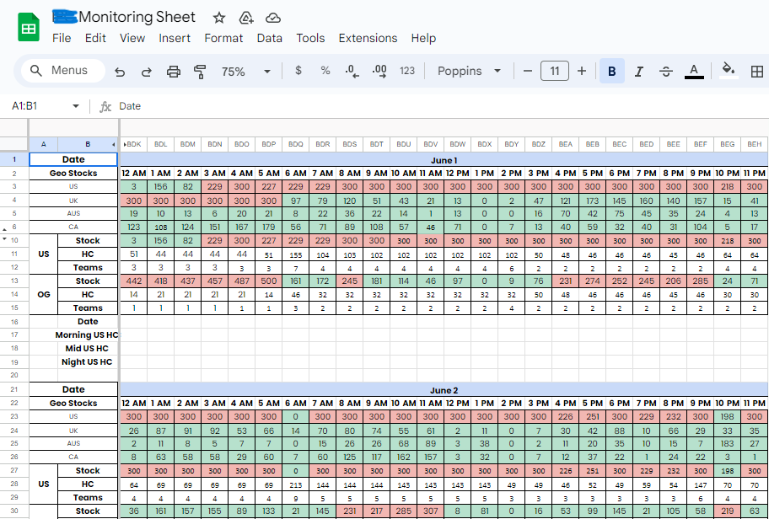Expand hidden columns arrow before BDK
This screenshot has width=769, height=519.
click(x=125, y=145)
